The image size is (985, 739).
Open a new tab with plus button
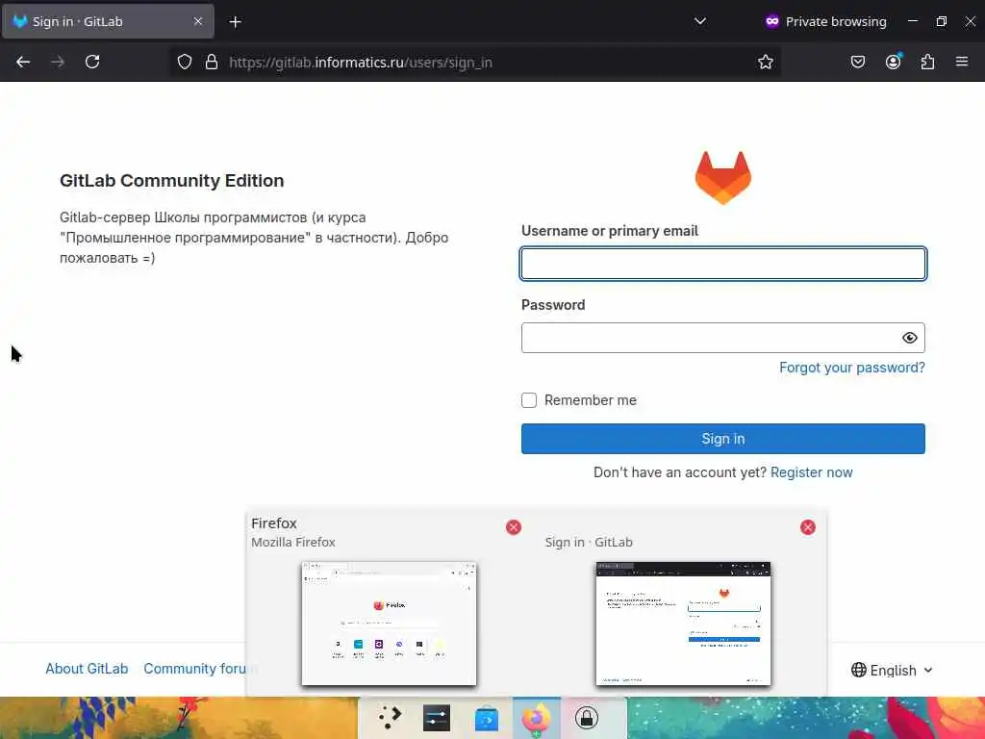[x=235, y=22]
